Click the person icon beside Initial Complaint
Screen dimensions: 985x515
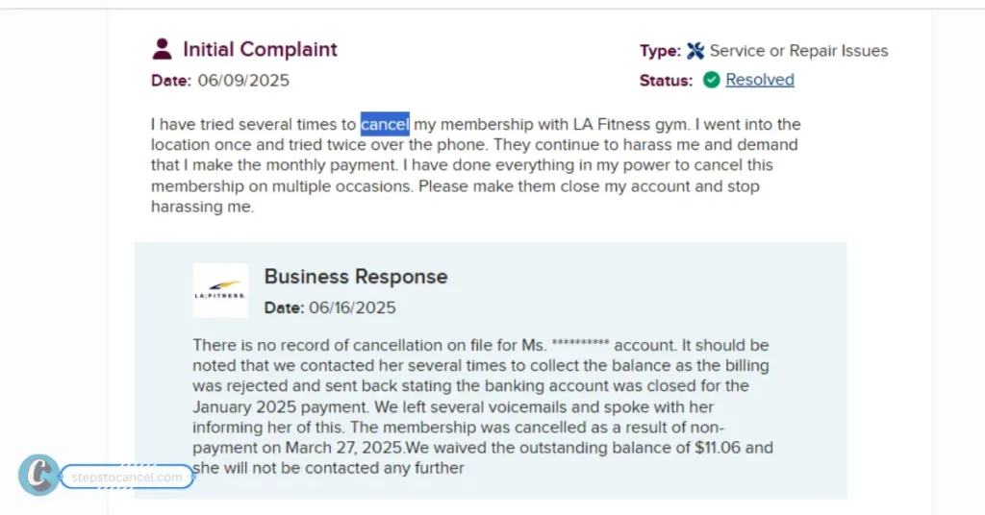(163, 49)
